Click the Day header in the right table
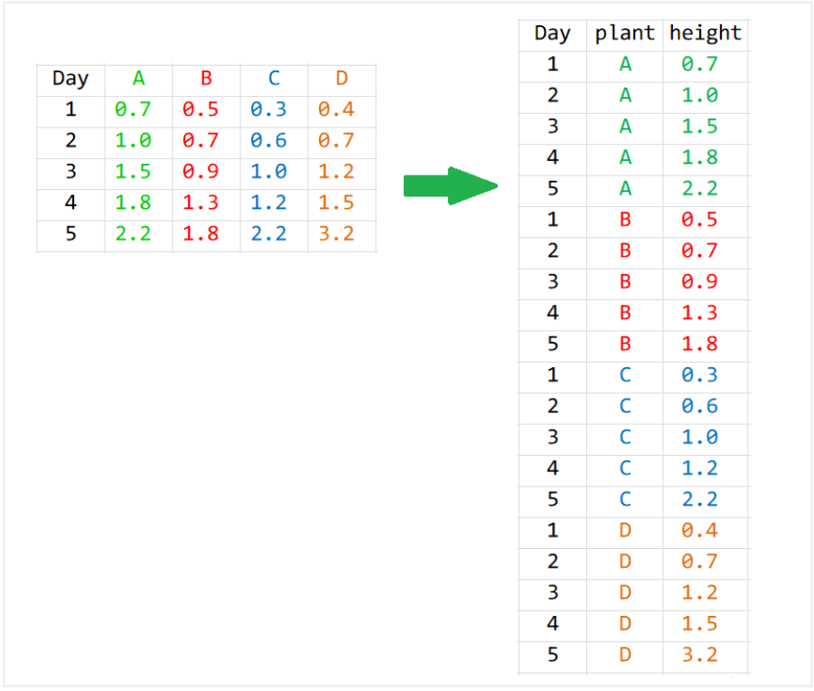 (552, 33)
